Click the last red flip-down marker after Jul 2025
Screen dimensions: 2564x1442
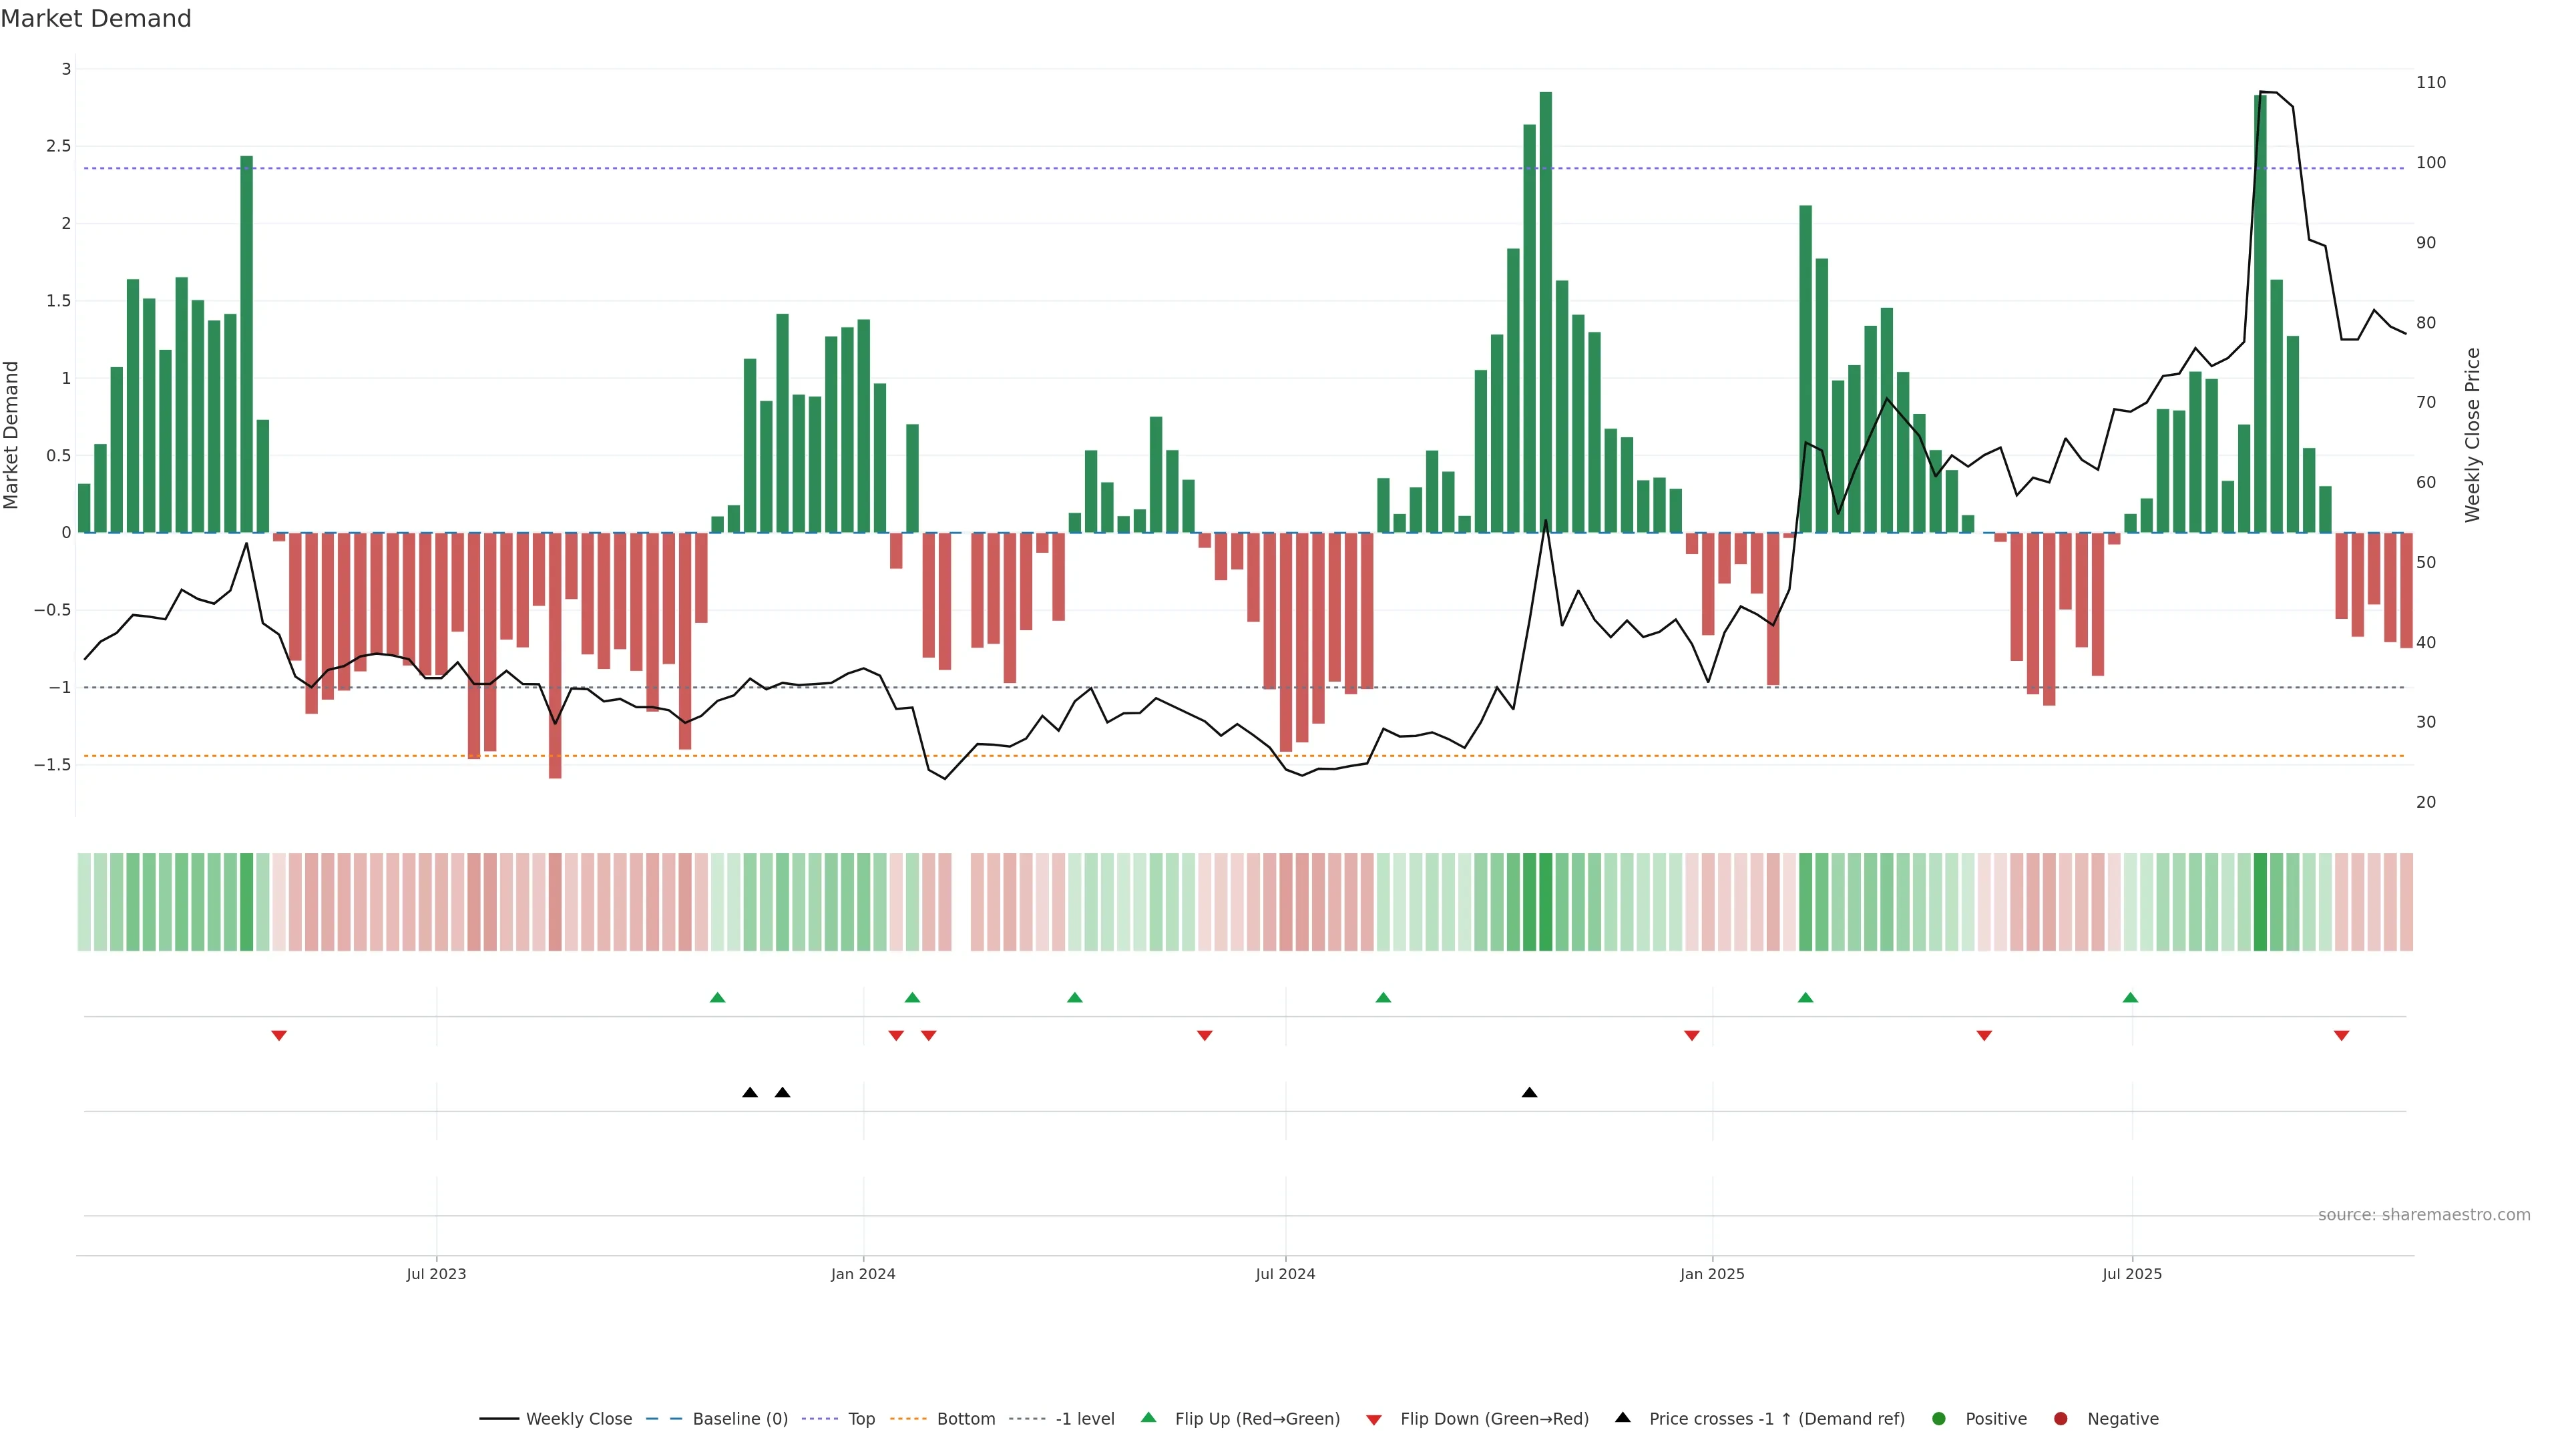[x=2341, y=1036]
